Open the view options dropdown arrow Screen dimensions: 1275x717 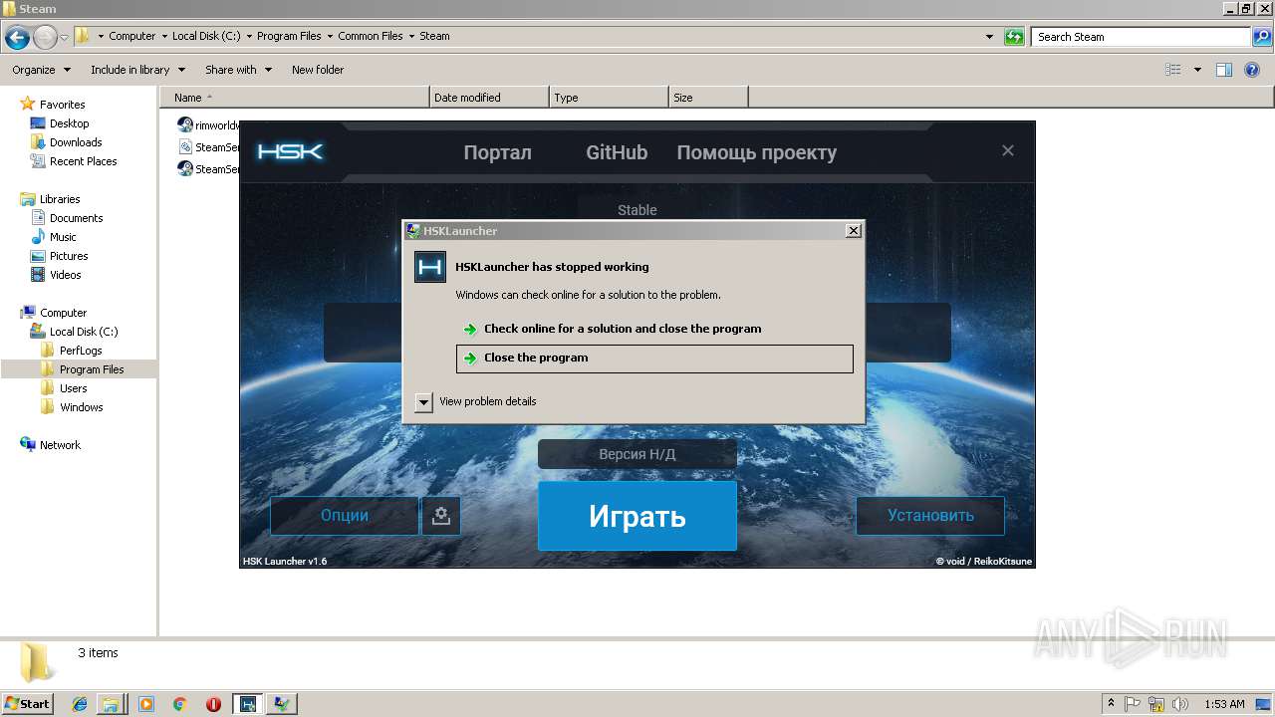pyautogui.click(x=1197, y=70)
